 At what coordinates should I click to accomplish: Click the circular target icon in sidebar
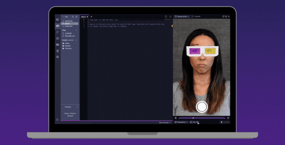click(58, 39)
